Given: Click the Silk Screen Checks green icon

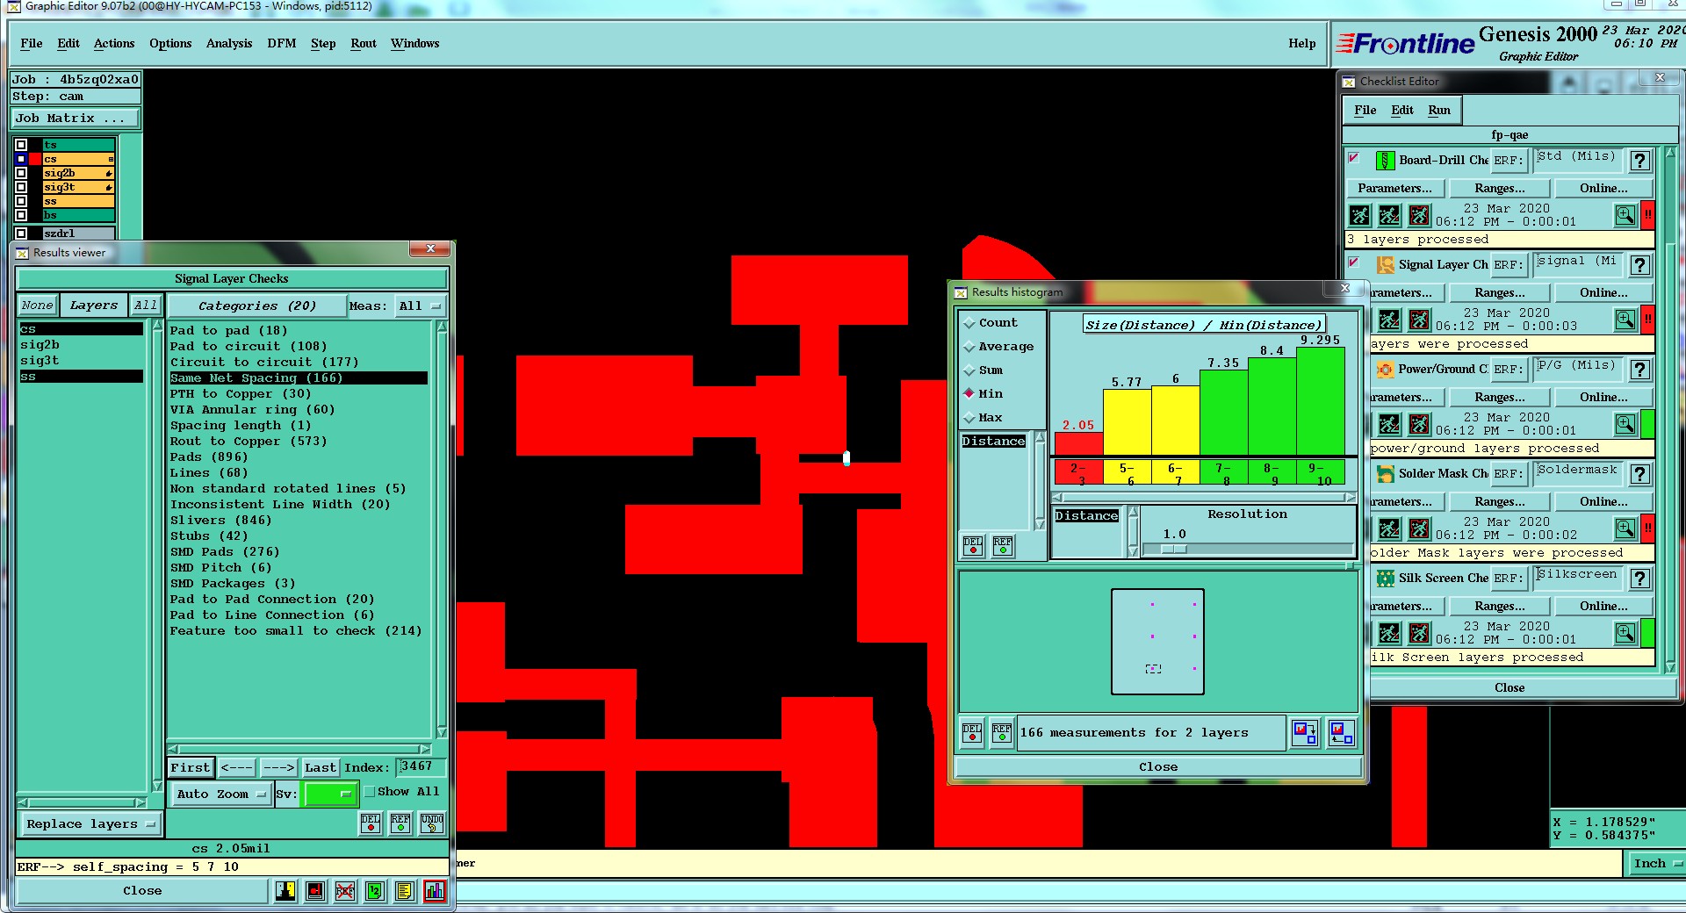Looking at the screenshot, I should coord(1385,579).
